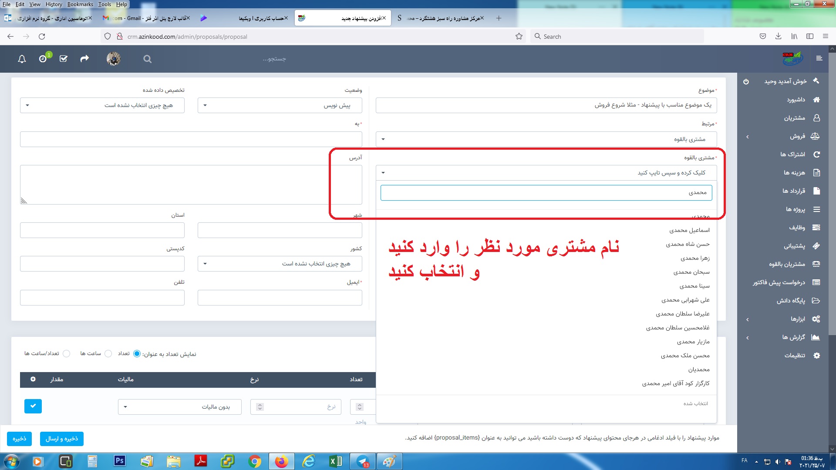
Task: Open the user profile avatar
Action: click(x=114, y=59)
